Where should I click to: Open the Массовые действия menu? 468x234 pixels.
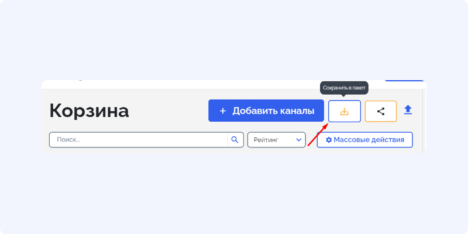364,140
